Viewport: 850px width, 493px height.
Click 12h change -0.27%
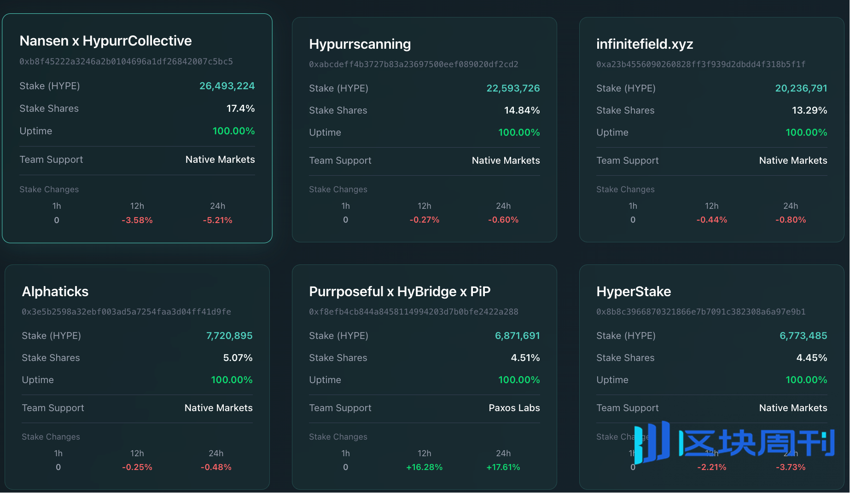click(x=425, y=220)
